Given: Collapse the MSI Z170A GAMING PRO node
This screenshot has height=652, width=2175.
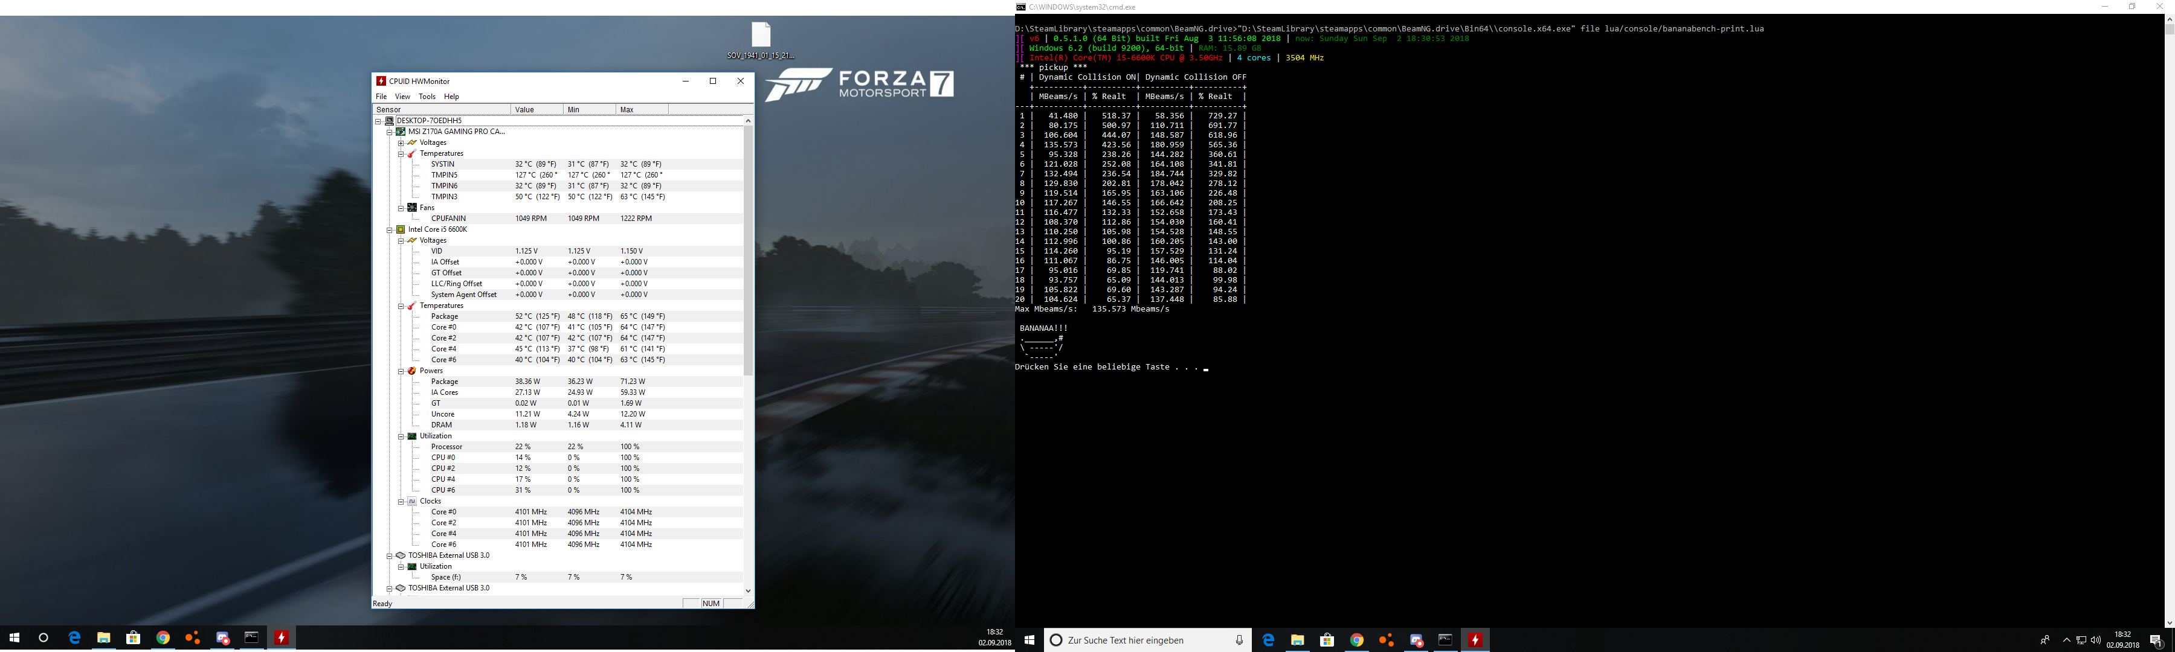Looking at the screenshot, I should click(x=389, y=132).
